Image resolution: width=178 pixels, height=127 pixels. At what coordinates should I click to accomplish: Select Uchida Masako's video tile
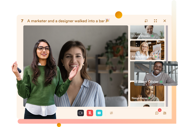click(x=147, y=32)
